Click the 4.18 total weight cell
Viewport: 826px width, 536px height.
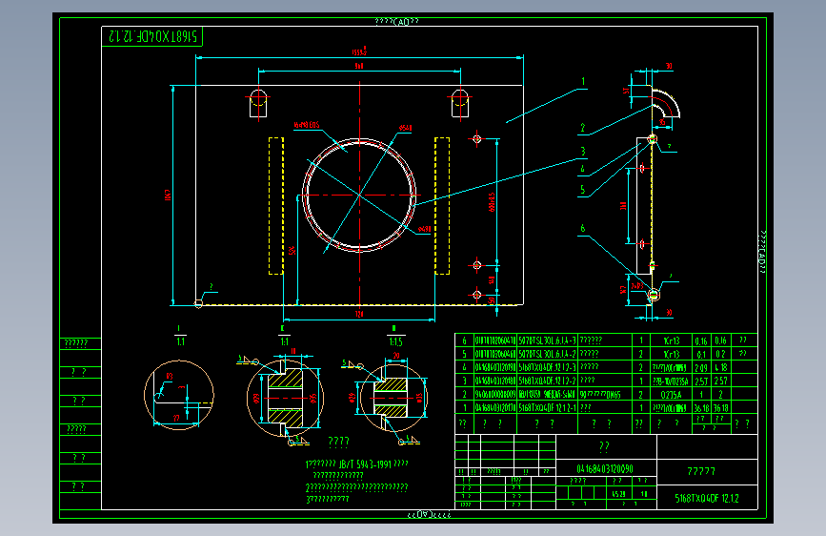point(720,367)
